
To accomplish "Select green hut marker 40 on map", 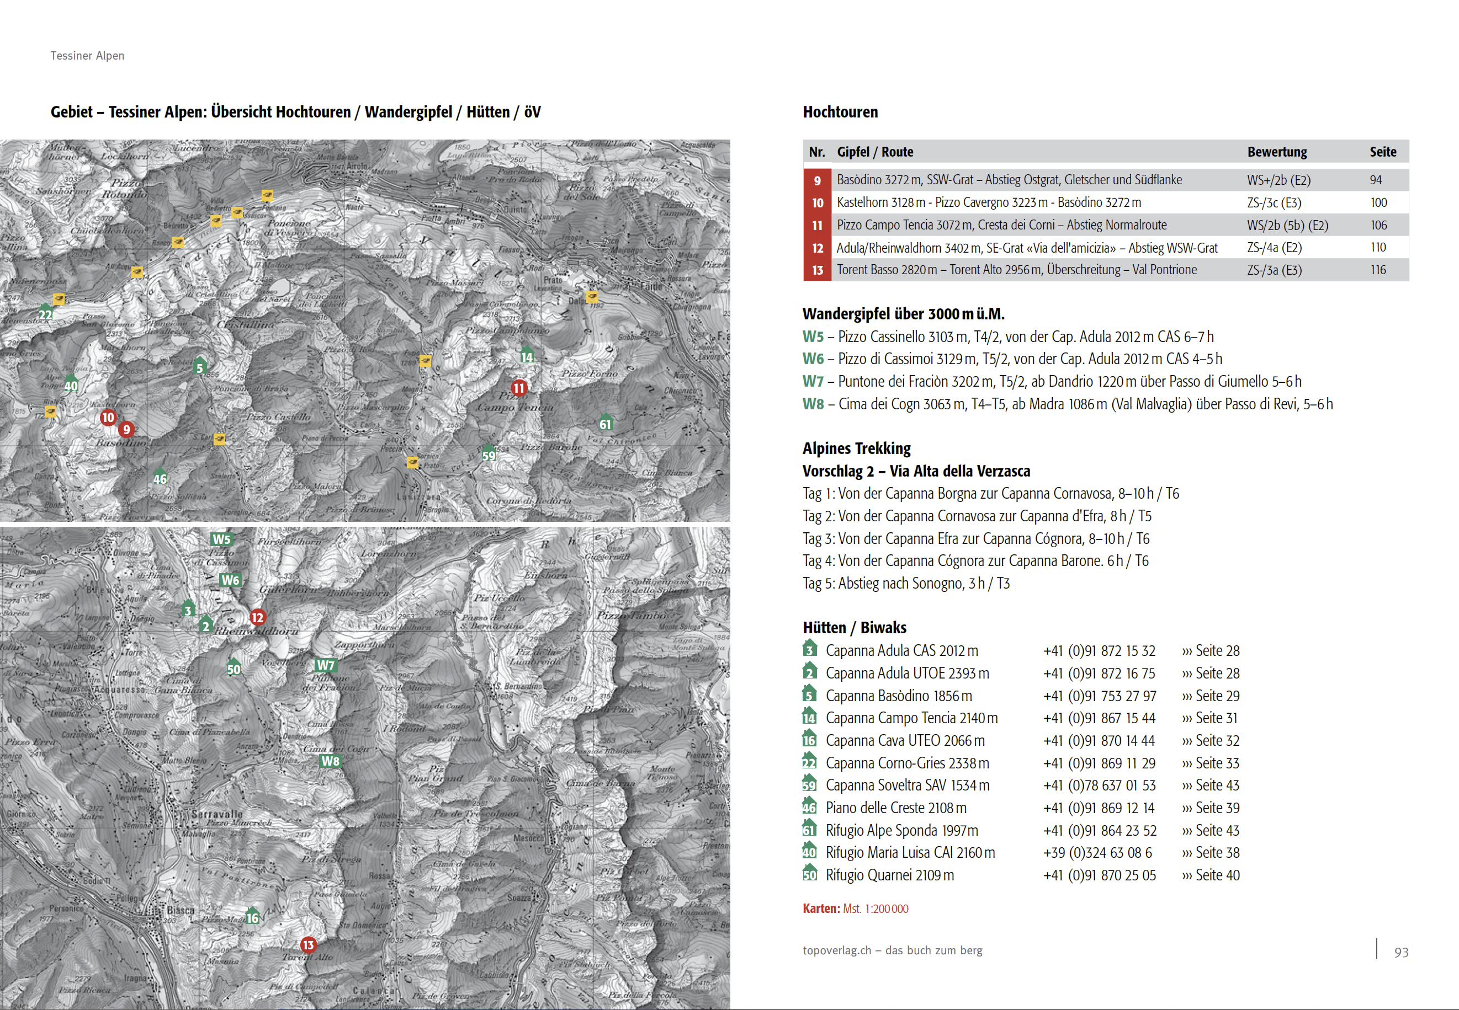I will (71, 383).
